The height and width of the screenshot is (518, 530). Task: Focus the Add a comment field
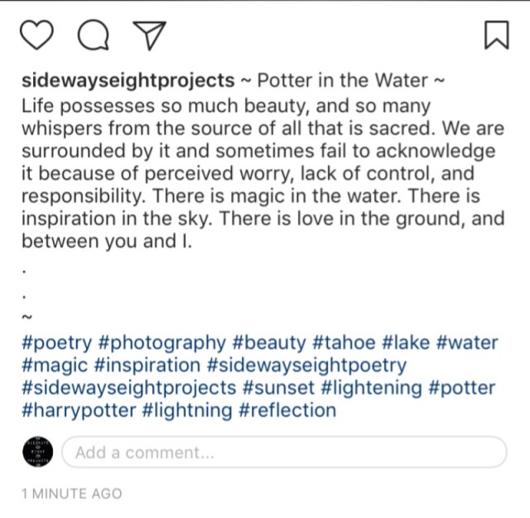pos(283,453)
